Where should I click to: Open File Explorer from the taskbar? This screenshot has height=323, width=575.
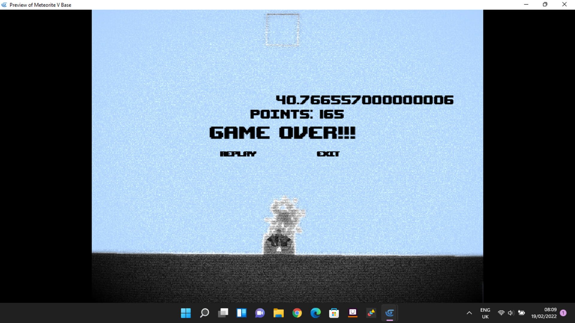pyautogui.click(x=278, y=313)
